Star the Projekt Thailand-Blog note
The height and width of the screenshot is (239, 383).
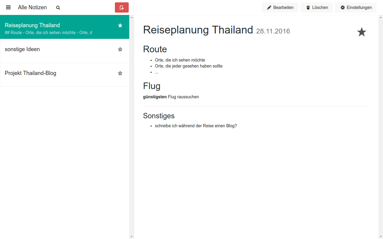[x=120, y=73]
